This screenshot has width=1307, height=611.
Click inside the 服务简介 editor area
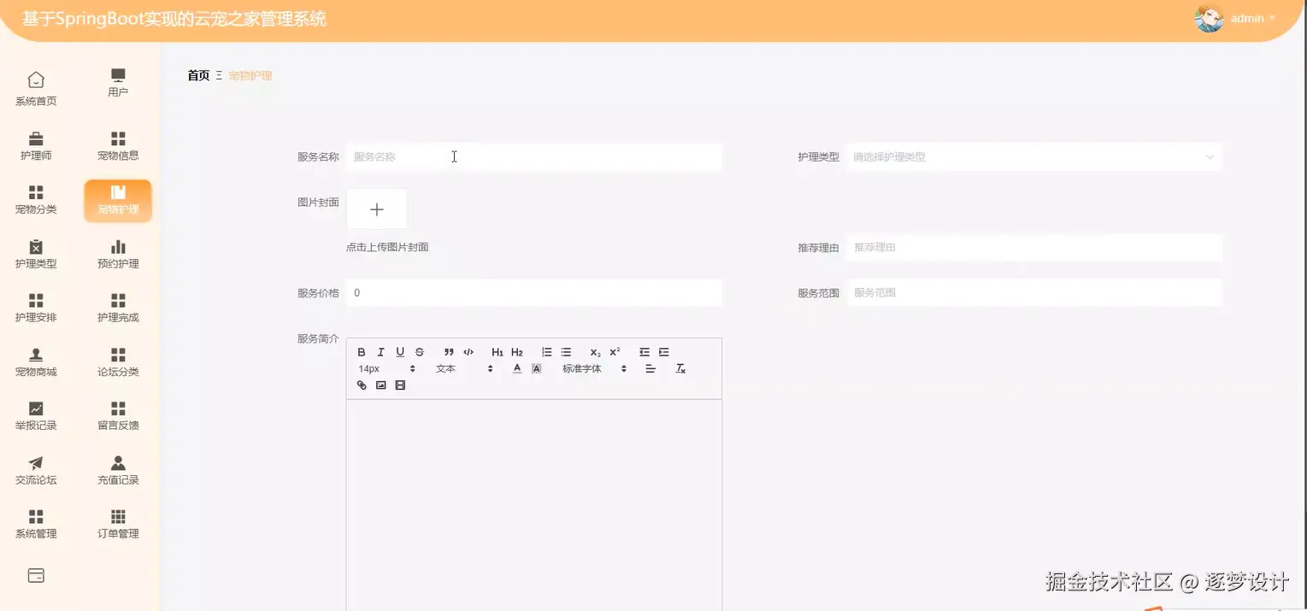click(x=533, y=504)
